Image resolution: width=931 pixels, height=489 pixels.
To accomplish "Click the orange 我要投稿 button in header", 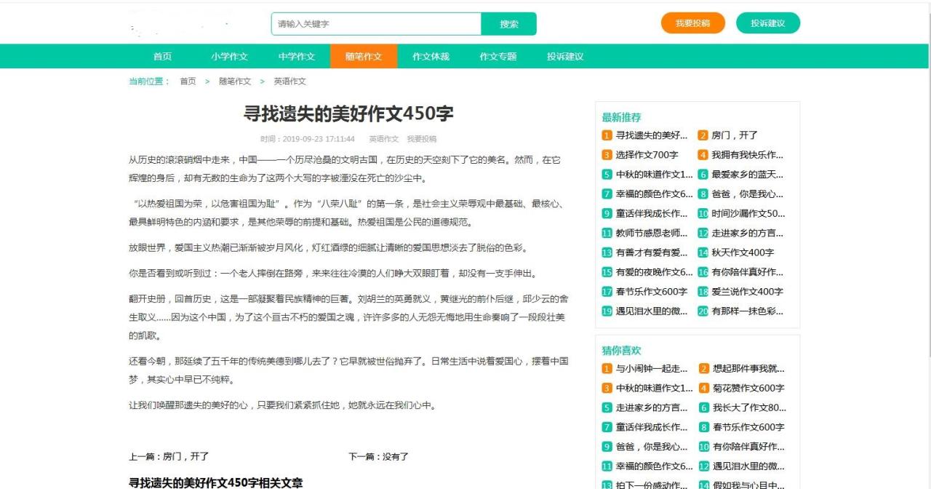I will click(x=693, y=23).
